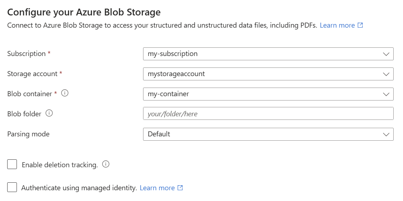Screen dimensions: 403x201
Task: Open the Learn more link about Blob Storage
Action: point(337,25)
